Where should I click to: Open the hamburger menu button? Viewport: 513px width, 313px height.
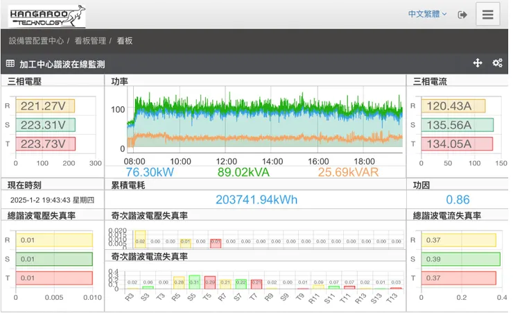[x=487, y=14]
